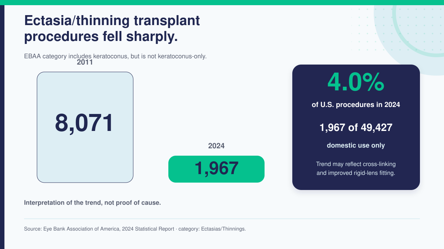Select the Eye Bank Association source citation
This screenshot has height=249, width=444.
(x=135, y=229)
